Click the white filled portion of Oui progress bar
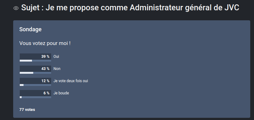This screenshot has width=254, height=120. pyautogui.click(x=26, y=61)
